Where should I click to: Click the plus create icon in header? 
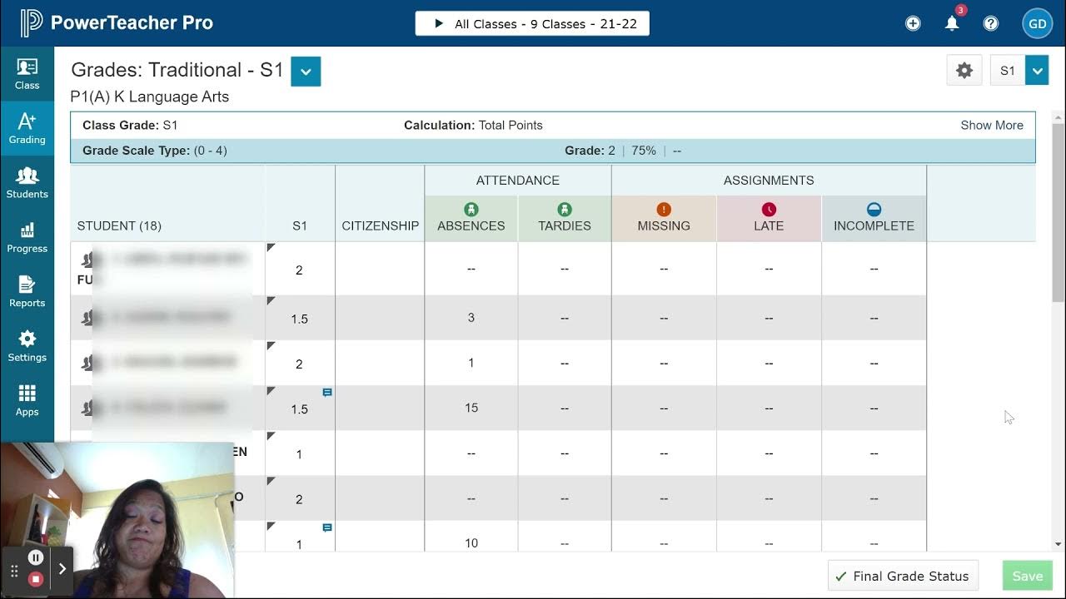tap(913, 23)
